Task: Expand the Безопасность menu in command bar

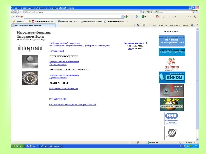Action: 175,25
